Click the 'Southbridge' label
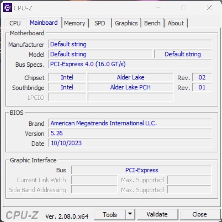 click(28, 88)
